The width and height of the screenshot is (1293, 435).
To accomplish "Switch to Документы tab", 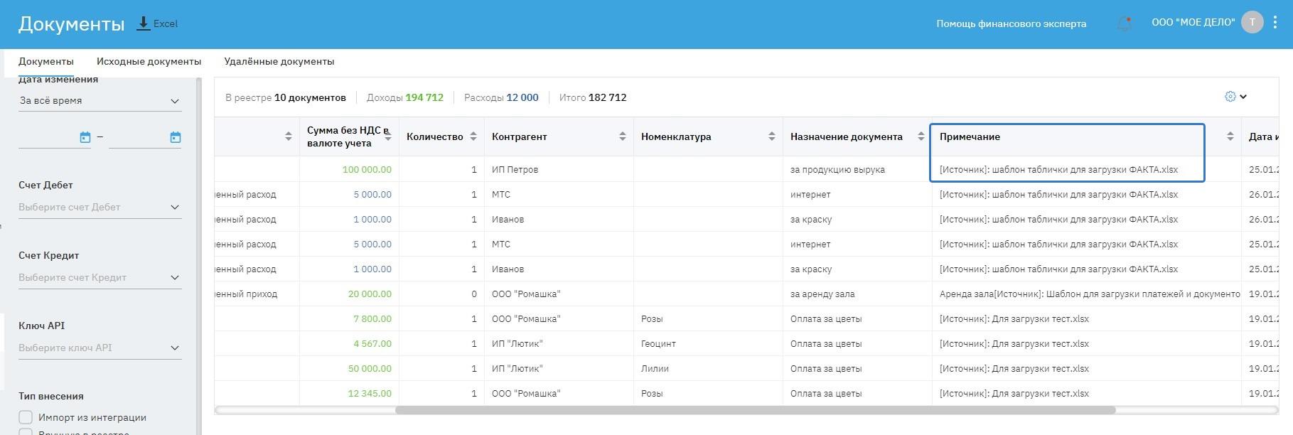I will pyautogui.click(x=46, y=61).
